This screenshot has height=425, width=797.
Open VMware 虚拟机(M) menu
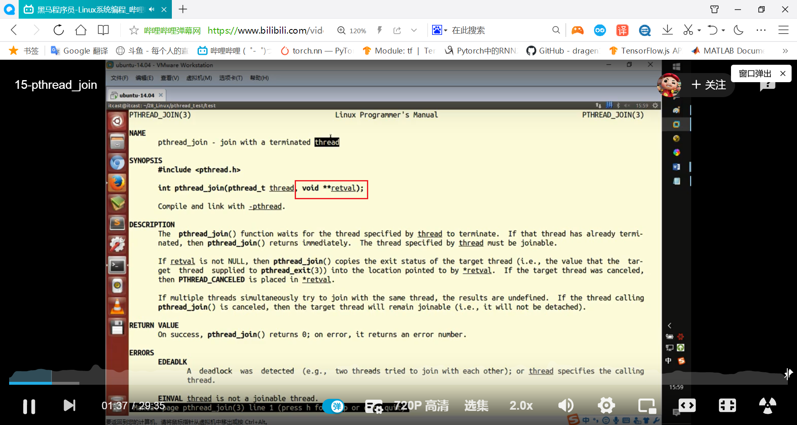click(x=199, y=78)
